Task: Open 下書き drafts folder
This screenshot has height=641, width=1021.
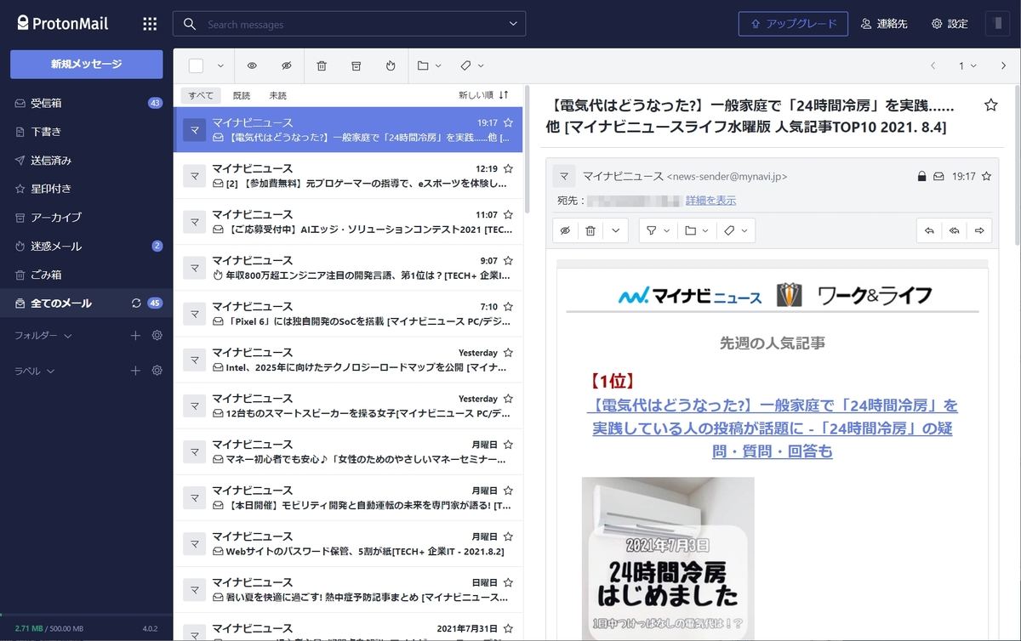Action: point(86,132)
